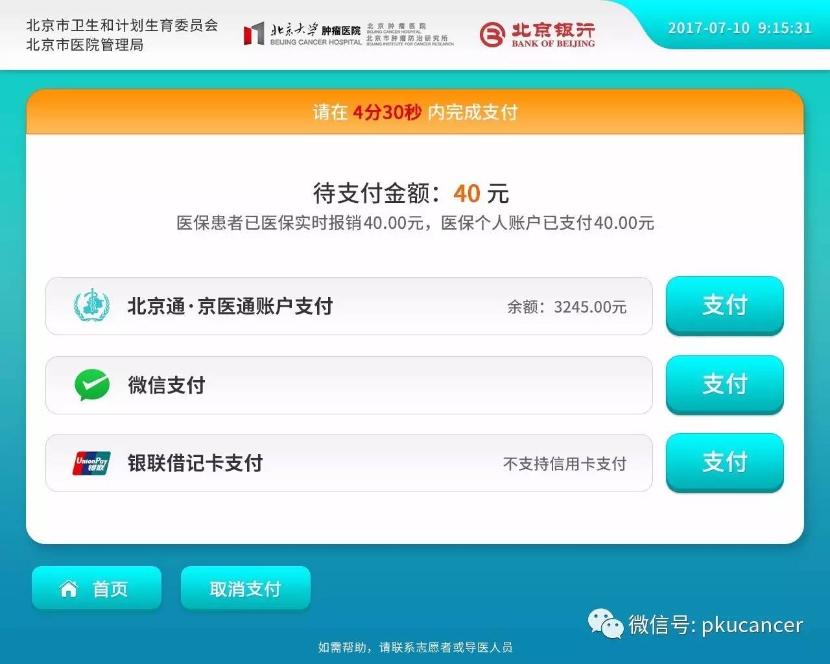
Task: Click the Bank of Beijing logo
Action: [538, 34]
